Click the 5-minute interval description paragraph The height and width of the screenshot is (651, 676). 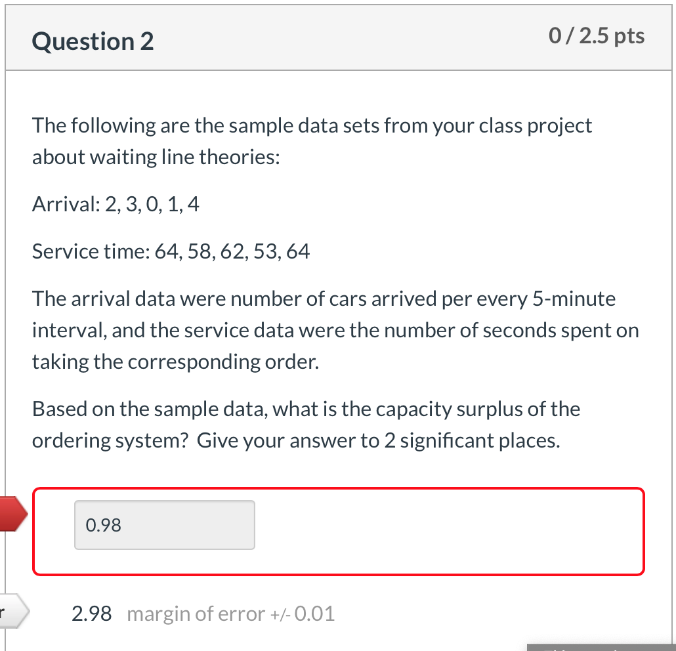point(335,329)
